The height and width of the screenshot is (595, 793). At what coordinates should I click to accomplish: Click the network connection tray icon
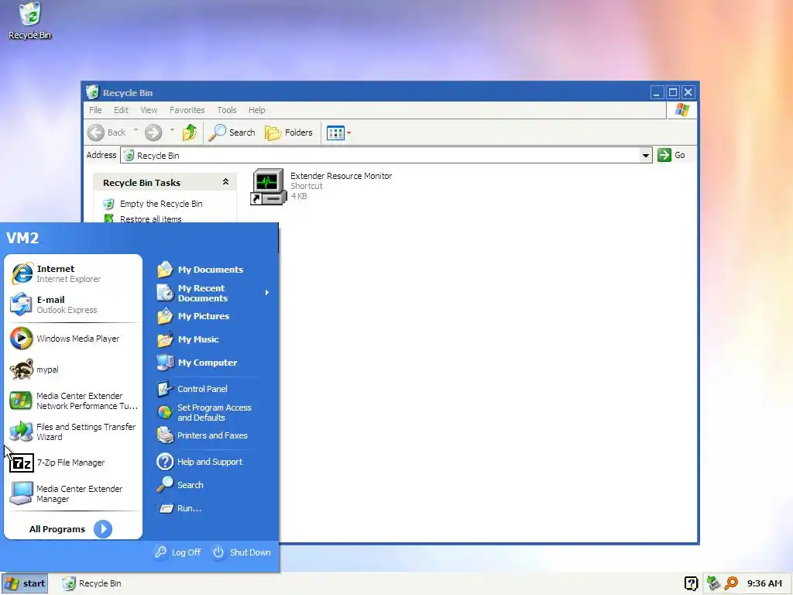713,583
